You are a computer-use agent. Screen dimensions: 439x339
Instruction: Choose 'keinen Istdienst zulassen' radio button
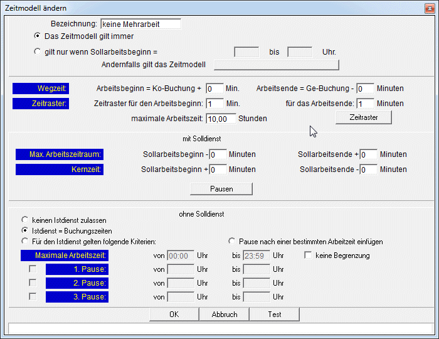pos(25,220)
